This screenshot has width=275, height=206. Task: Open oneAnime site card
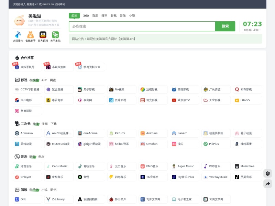(90, 133)
